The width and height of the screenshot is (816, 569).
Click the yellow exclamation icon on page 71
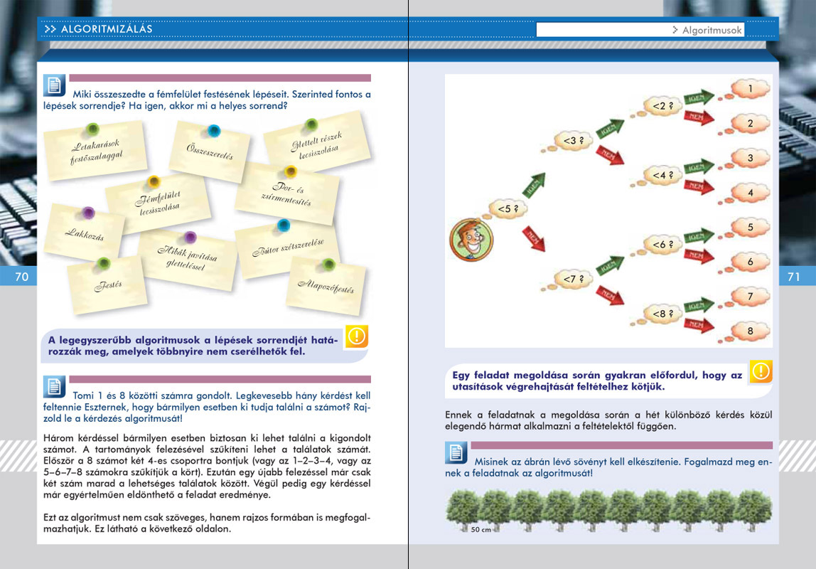[x=761, y=371]
